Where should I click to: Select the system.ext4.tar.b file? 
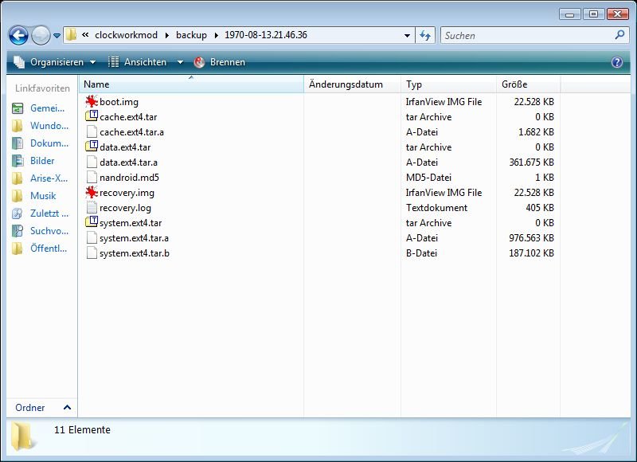(135, 253)
